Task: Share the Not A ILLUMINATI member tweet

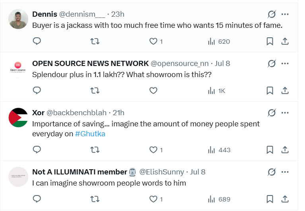Action: pyautogui.click(x=285, y=199)
